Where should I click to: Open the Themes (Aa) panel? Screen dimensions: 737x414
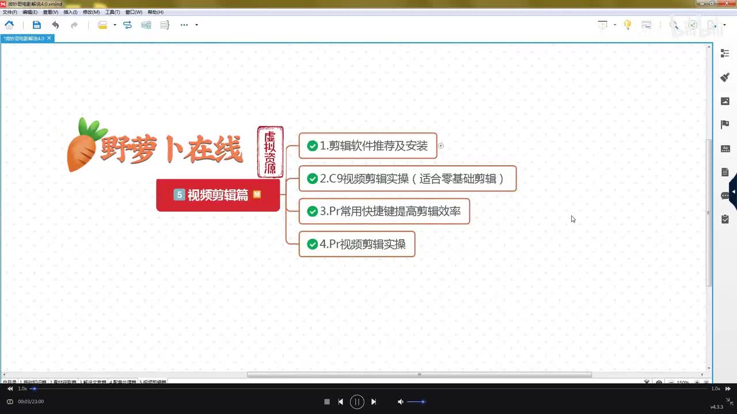[x=725, y=148]
